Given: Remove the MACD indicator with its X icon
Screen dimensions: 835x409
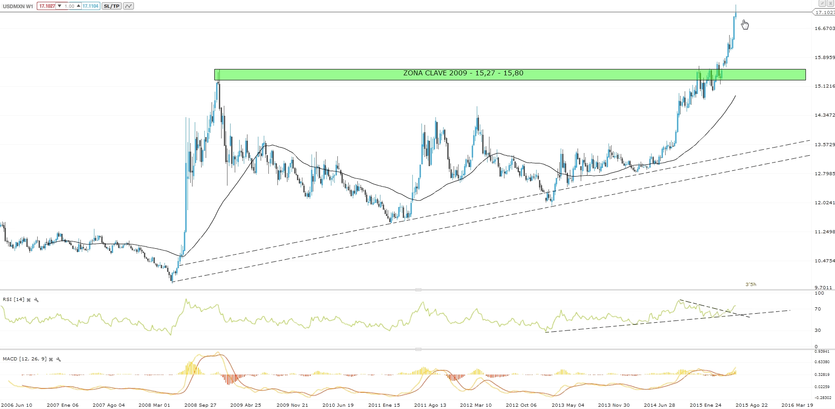Looking at the screenshot, I should (x=51, y=360).
